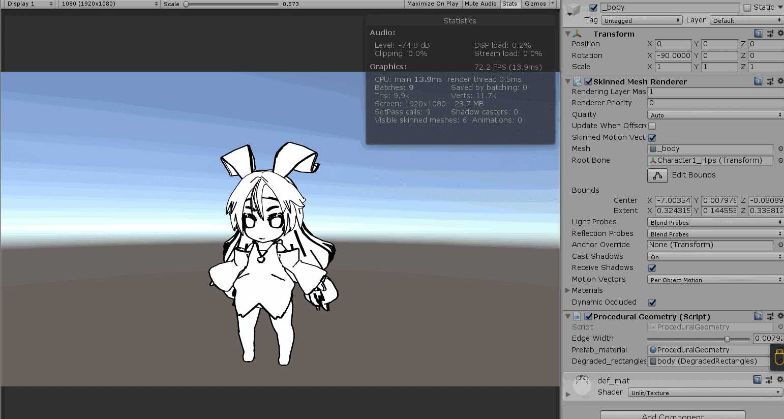Open the Tag dropdown showing Untagged

(642, 20)
